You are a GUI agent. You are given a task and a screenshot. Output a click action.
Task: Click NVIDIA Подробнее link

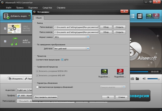(104, 77)
